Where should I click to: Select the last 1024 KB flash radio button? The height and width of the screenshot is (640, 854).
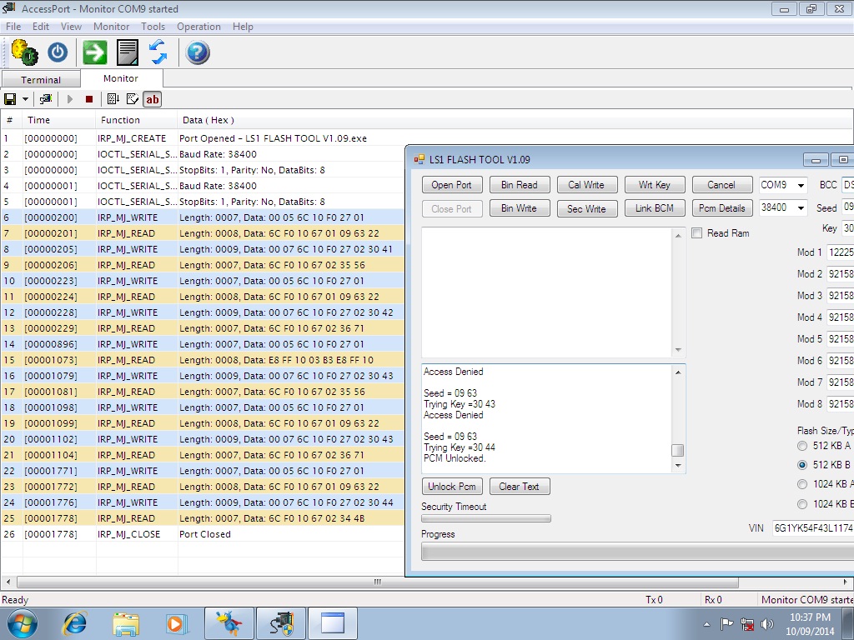pos(802,504)
